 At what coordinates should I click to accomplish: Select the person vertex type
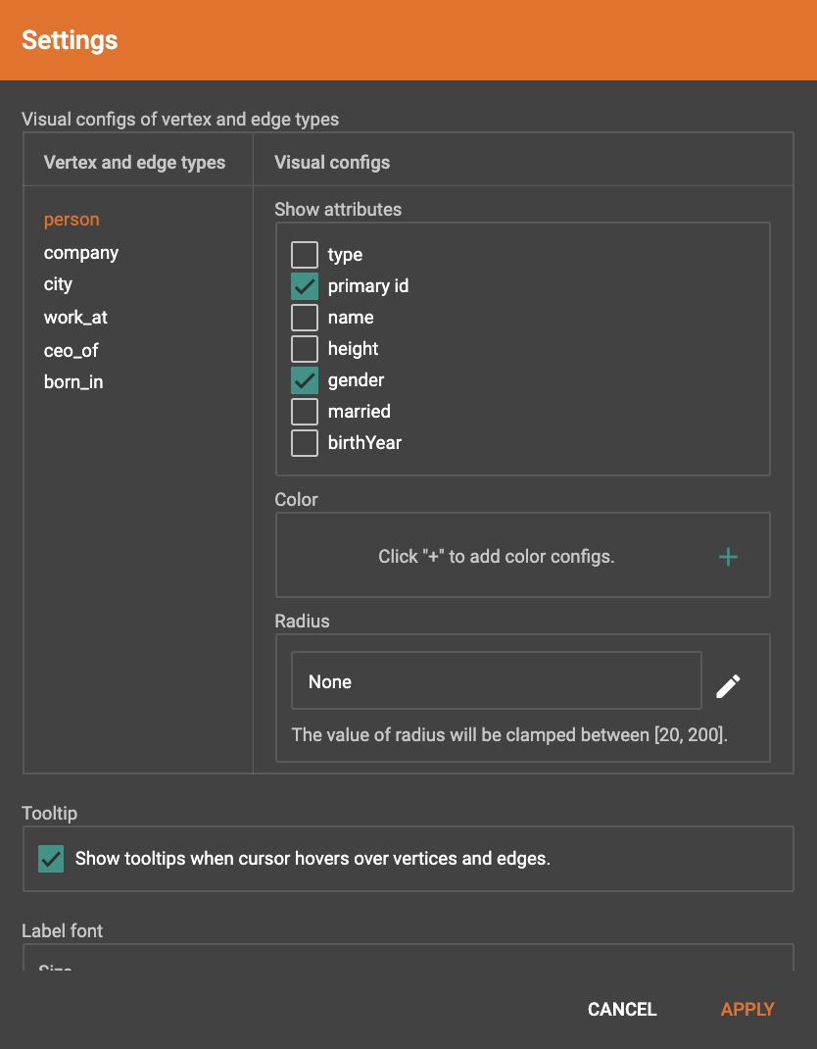(72, 220)
